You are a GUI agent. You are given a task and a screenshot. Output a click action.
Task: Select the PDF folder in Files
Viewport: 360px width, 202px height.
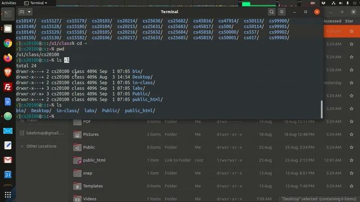[87, 121]
